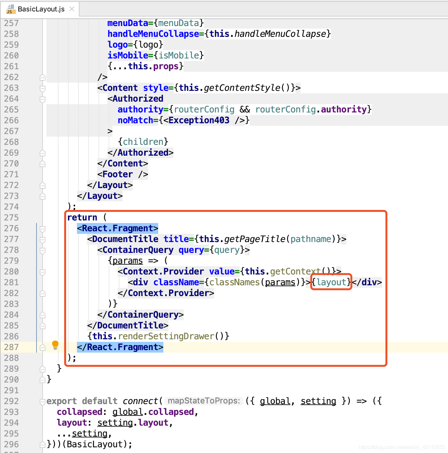
Task: Collapse Context.Provider fold on line 280
Action: pos(43,272)
